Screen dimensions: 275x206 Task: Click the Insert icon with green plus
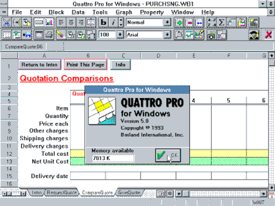click(179, 22)
